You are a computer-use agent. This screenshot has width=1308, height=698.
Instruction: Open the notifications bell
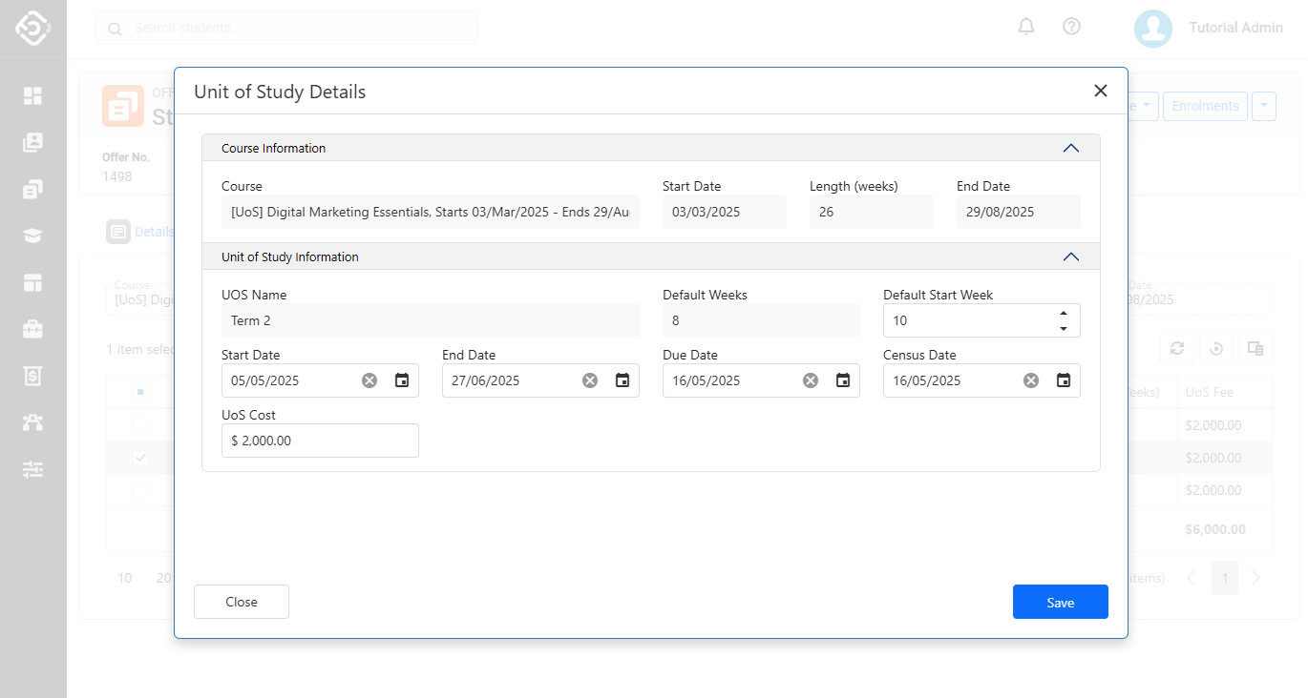1026,27
